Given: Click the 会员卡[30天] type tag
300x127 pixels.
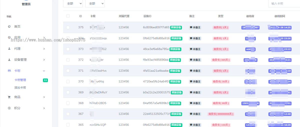Looking at the screenshot, I should pyautogui.click(x=221, y=81).
